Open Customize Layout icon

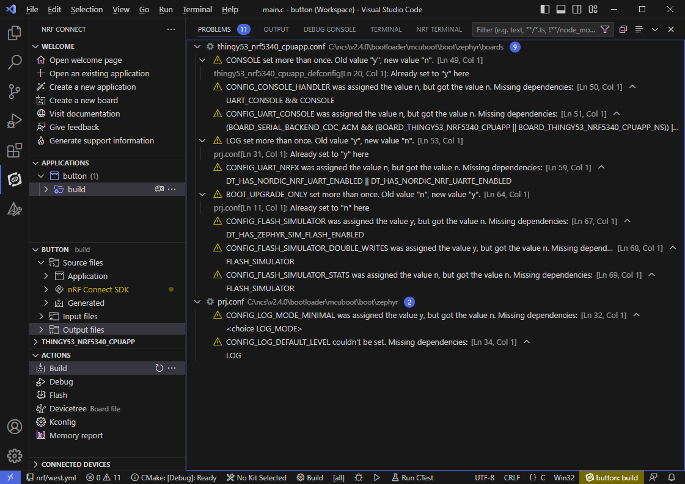tap(593, 9)
